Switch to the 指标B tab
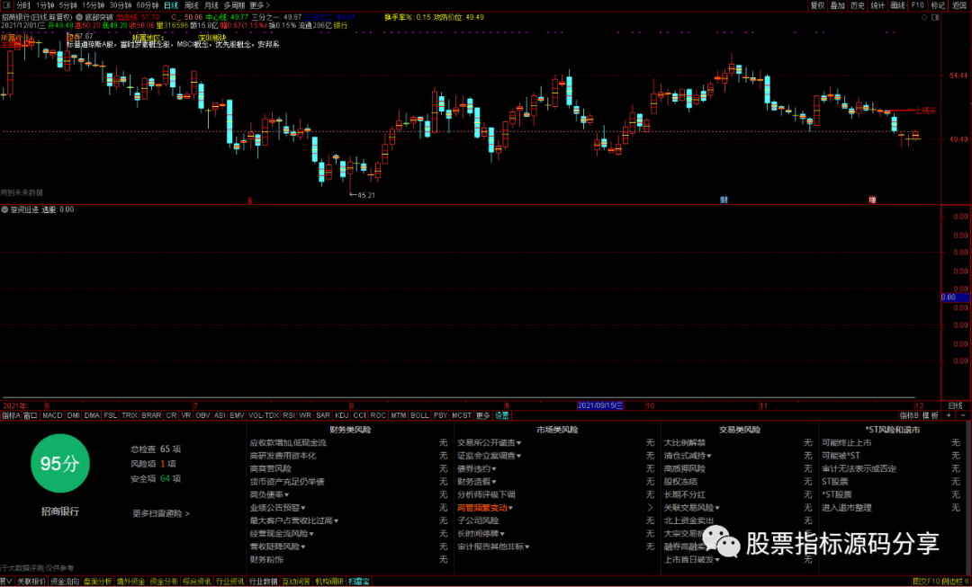Viewport: 972px width, 587px height. click(x=909, y=415)
